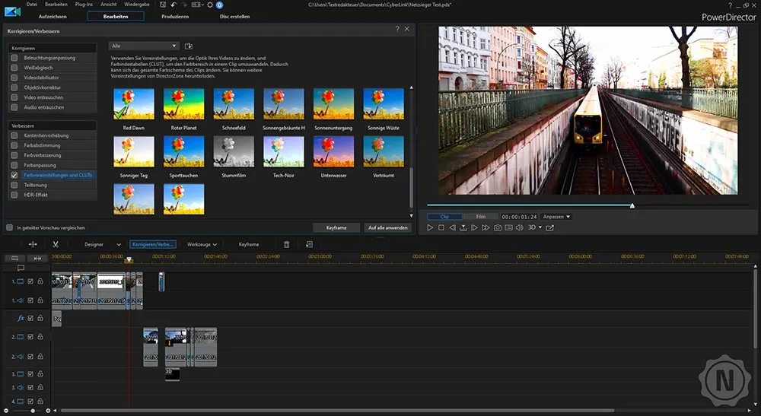Tick the HDR-Effekt checkbox
761x416 pixels.
(x=14, y=195)
